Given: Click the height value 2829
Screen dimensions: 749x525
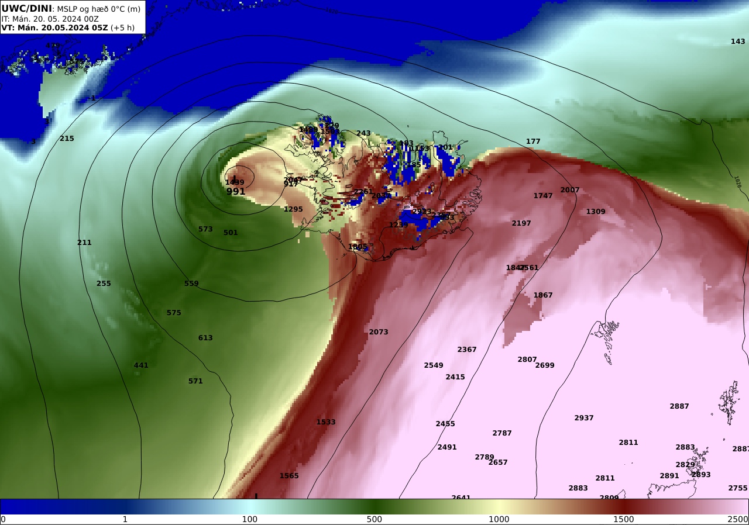Looking at the screenshot, I should (x=685, y=465).
